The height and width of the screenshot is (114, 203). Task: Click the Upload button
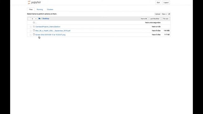158,14
